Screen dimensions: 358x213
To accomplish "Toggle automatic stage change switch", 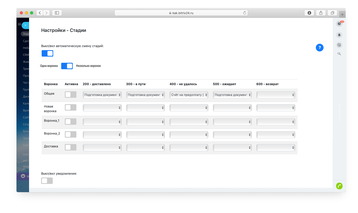I will (47, 53).
